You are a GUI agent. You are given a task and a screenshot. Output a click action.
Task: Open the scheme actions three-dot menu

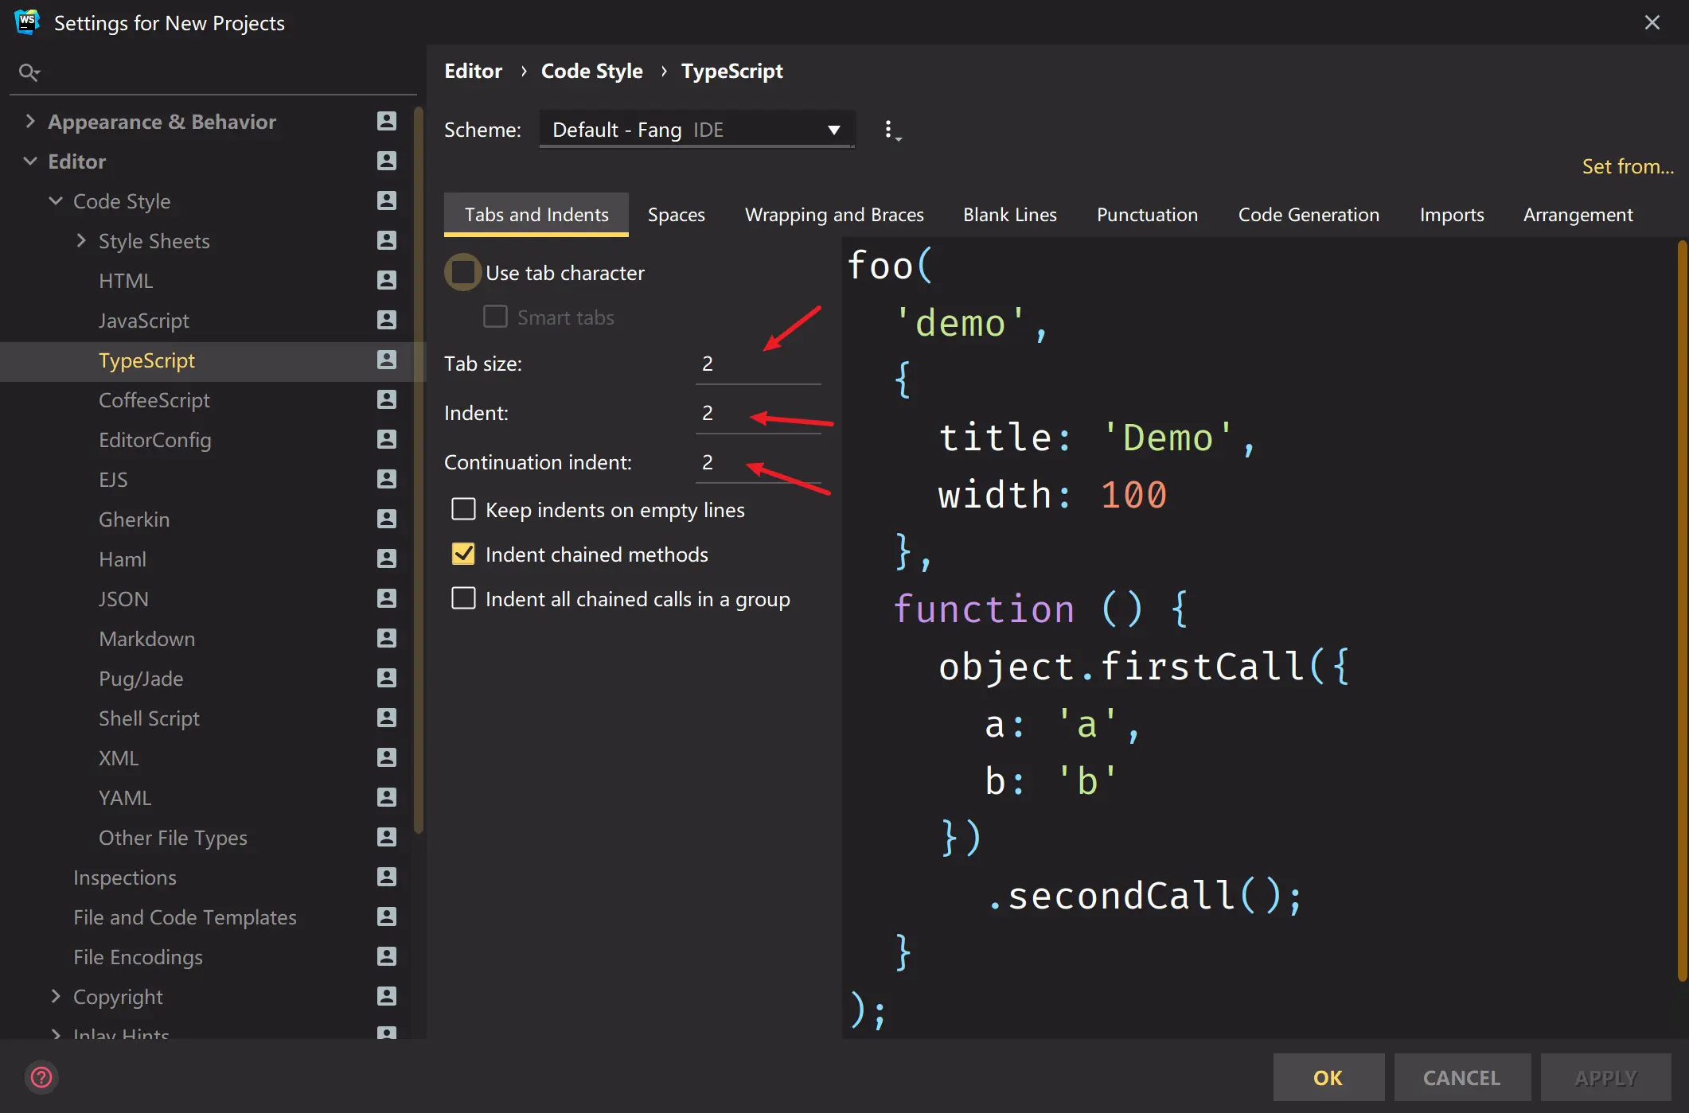coord(890,130)
